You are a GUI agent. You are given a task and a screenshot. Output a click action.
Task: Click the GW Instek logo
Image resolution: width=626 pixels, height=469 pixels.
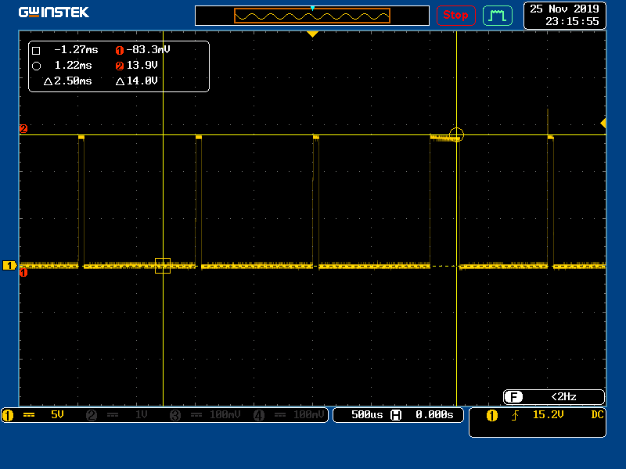[x=54, y=13]
